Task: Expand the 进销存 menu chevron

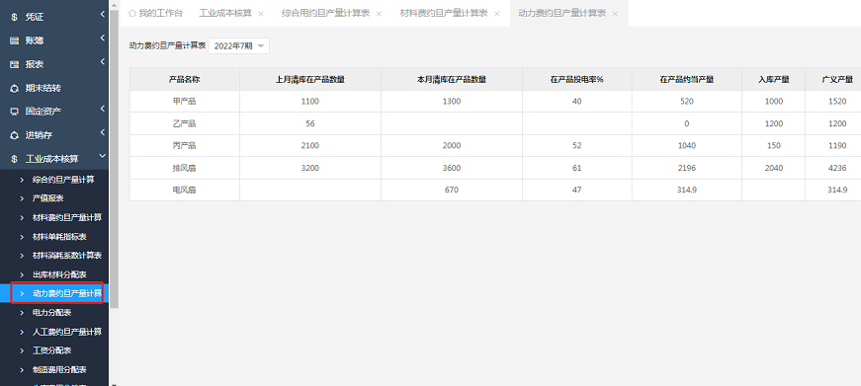Action: 103,132
